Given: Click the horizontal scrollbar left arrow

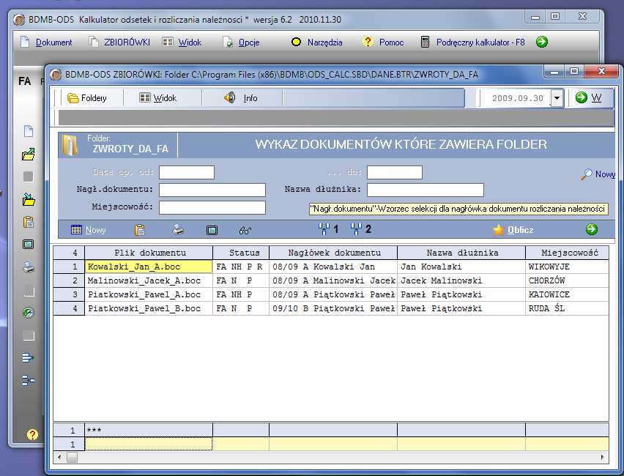Looking at the screenshot, I should tap(59, 457).
